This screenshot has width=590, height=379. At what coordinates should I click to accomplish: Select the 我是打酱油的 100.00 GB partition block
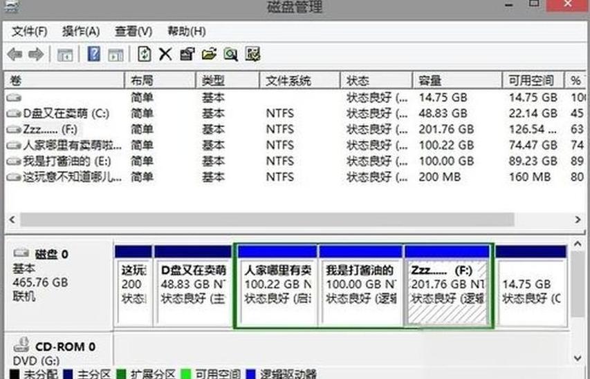point(360,286)
